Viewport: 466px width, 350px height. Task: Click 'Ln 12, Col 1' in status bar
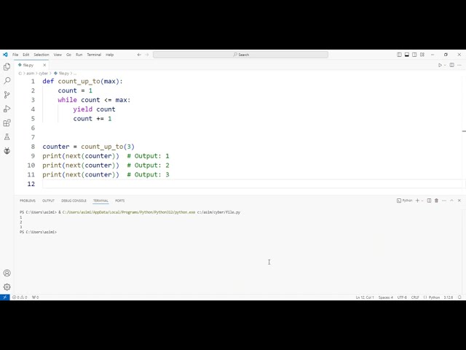click(x=365, y=297)
